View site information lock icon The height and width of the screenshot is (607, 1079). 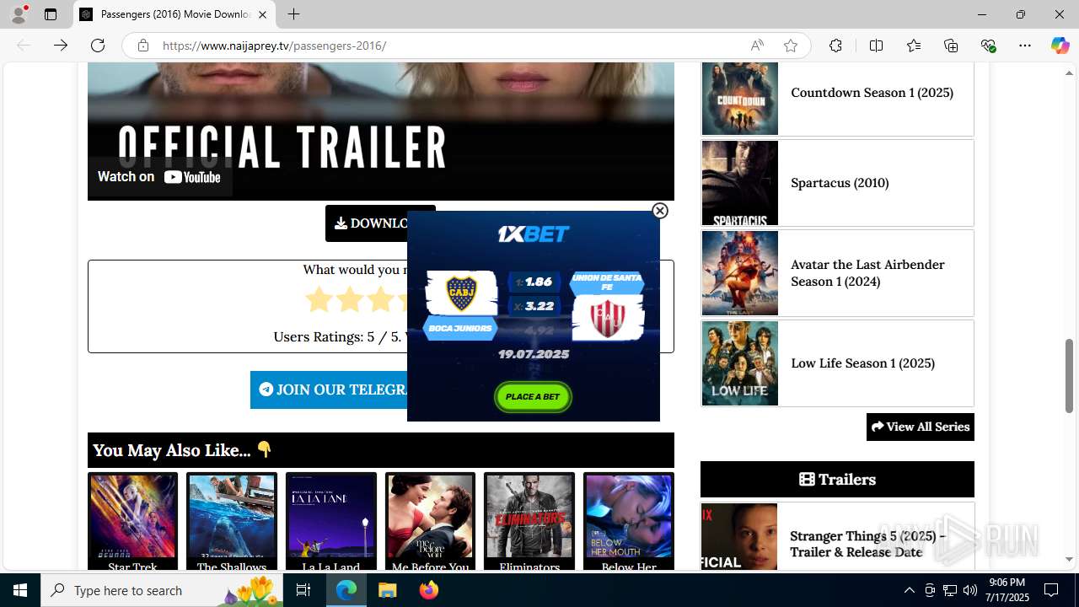click(143, 46)
